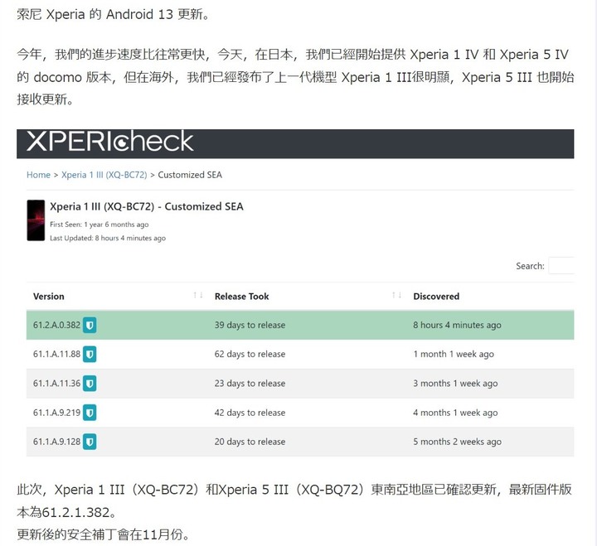Screen dimensions: 597x546
Task: Click the Search input field
Action: coord(561,266)
